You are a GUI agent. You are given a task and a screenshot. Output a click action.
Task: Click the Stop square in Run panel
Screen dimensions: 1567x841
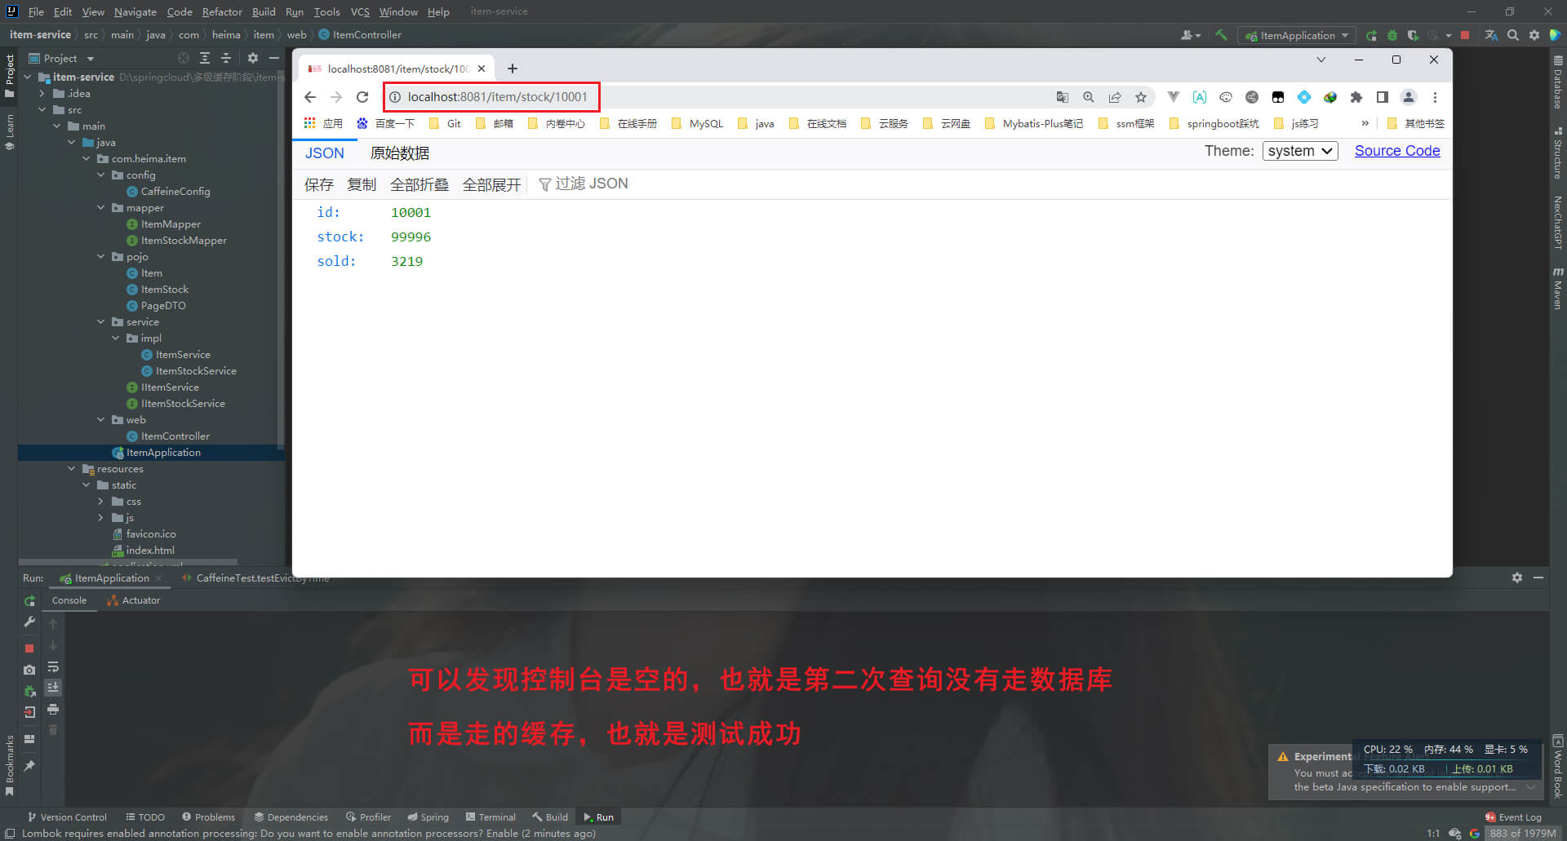[x=29, y=648]
